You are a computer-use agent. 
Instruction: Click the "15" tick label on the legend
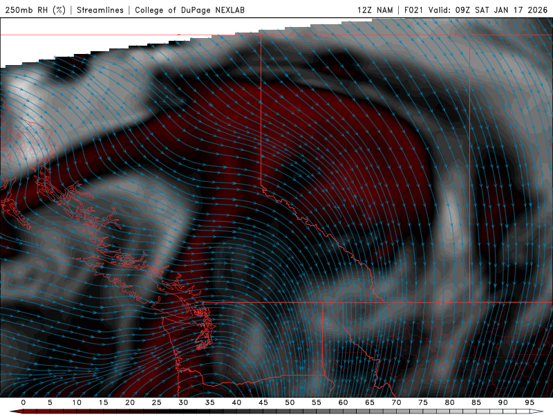tap(103, 403)
